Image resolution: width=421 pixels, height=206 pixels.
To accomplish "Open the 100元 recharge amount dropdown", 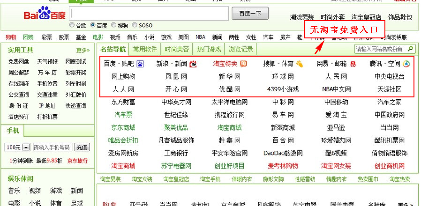I will coord(25,147).
